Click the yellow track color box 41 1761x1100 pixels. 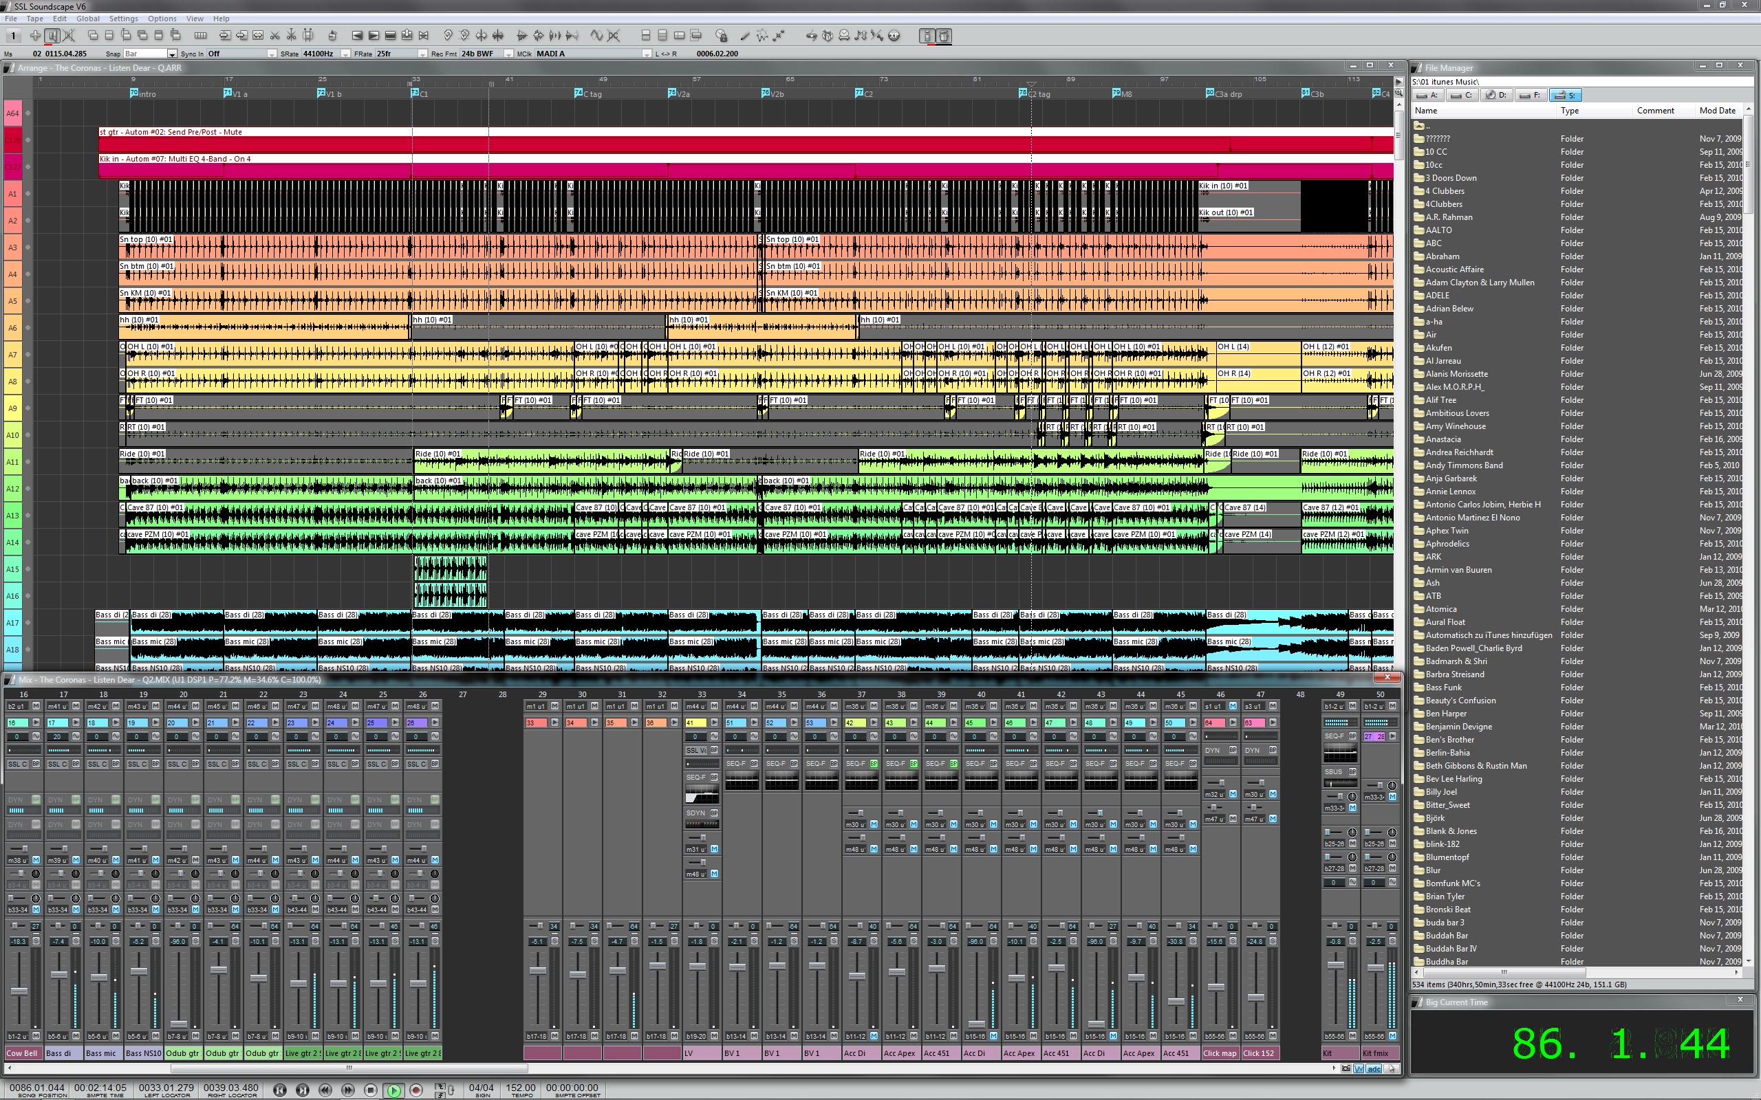[x=695, y=723]
